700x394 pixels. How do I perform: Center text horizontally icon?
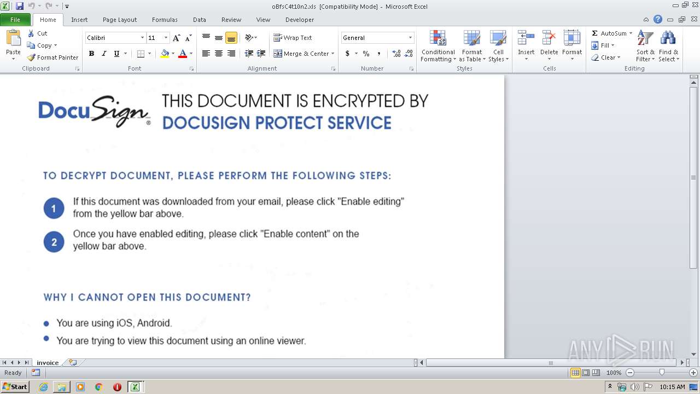point(219,54)
